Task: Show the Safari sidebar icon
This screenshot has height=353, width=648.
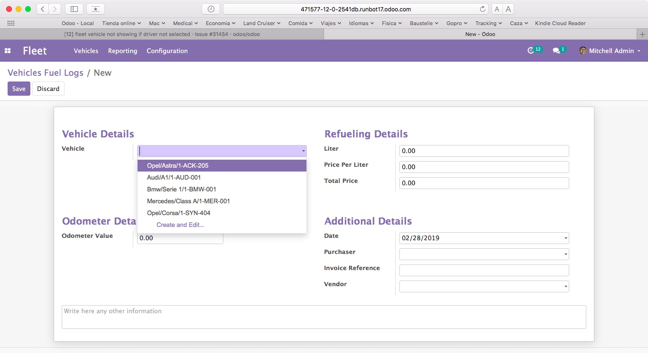Action: [74, 9]
